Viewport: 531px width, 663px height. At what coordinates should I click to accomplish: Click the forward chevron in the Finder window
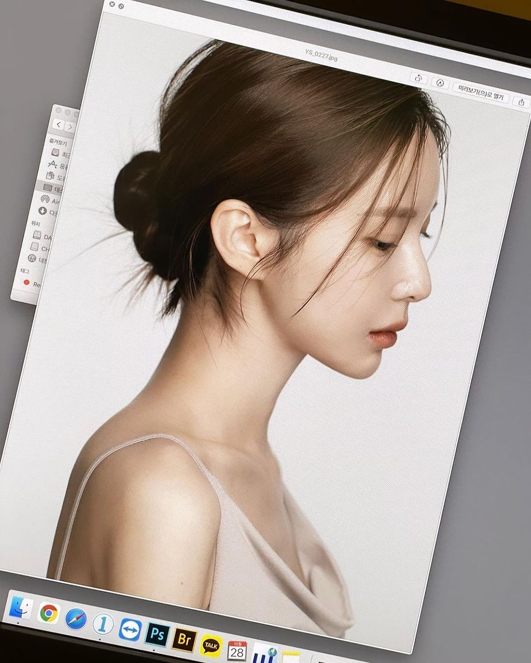70,127
